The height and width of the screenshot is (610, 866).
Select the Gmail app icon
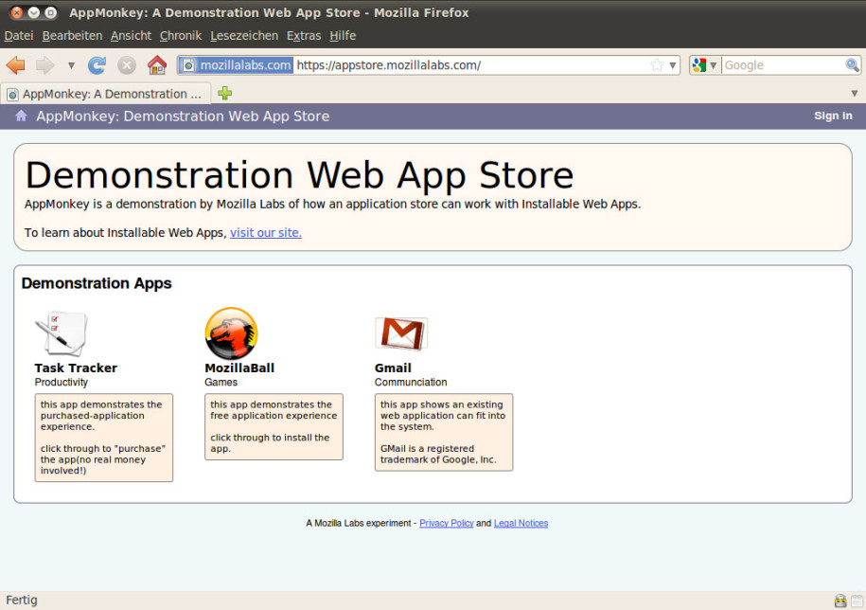pyautogui.click(x=401, y=333)
